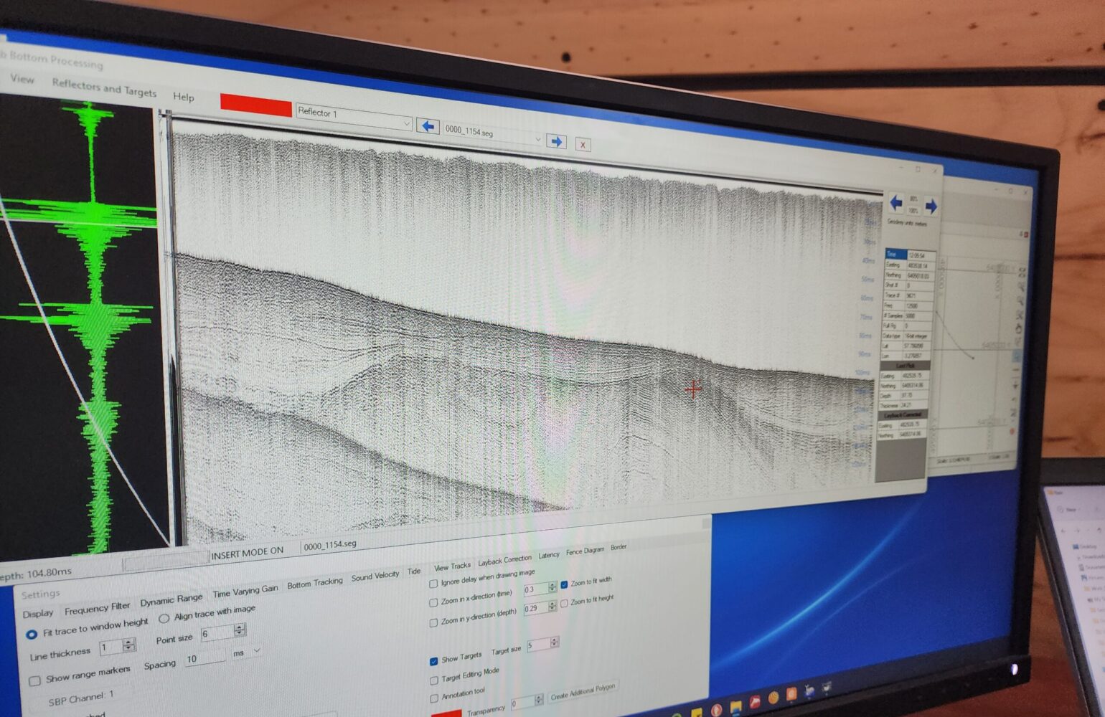
Task: Click the red app icon in the taskbar
Action: coord(755,701)
